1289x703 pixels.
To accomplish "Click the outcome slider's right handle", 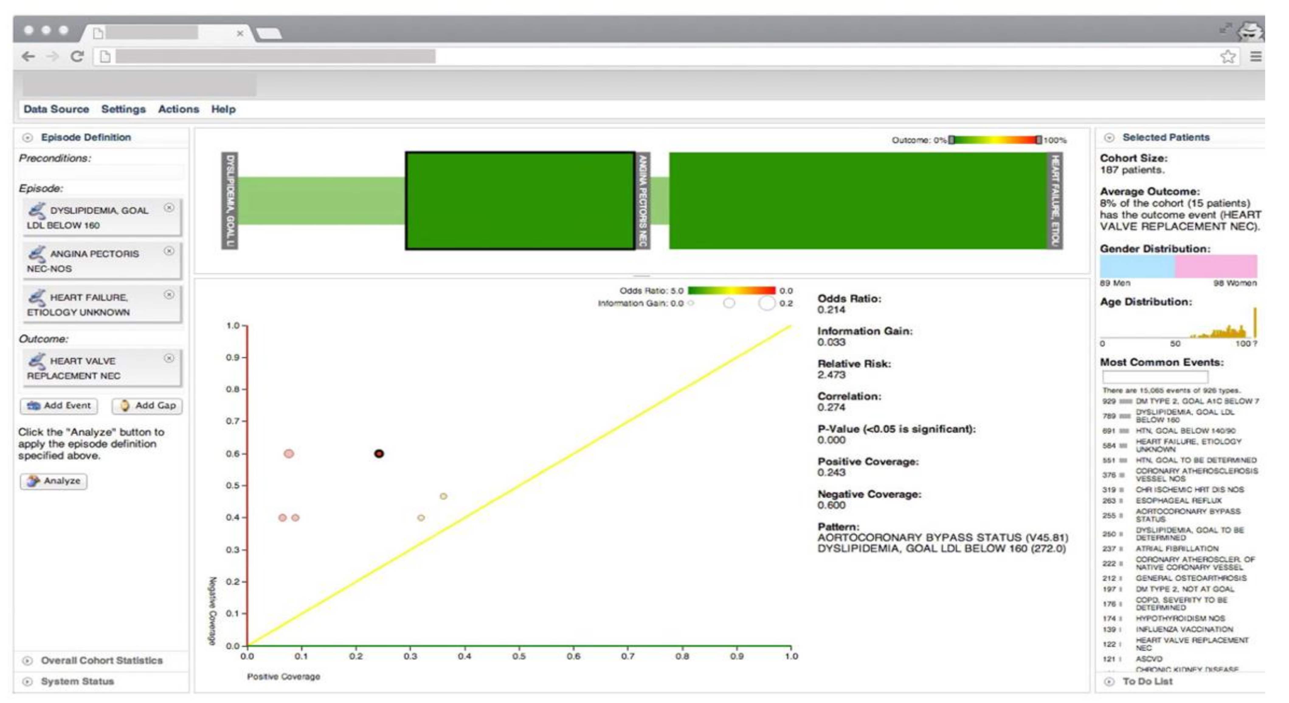I will tap(1039, 140).
